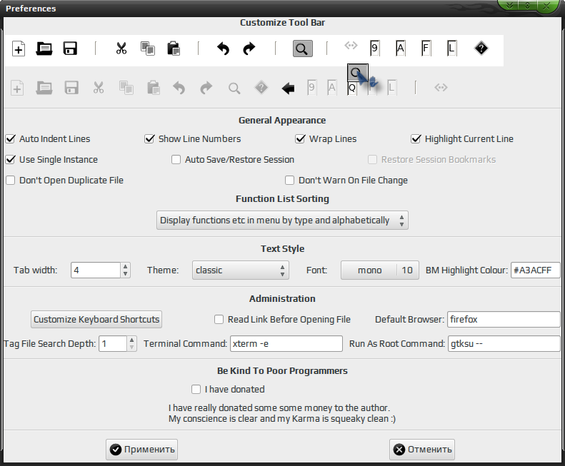The image size is (565, 466).
Task: Tick Read Link Before Opening File
Action: click(x=219, y=320)
